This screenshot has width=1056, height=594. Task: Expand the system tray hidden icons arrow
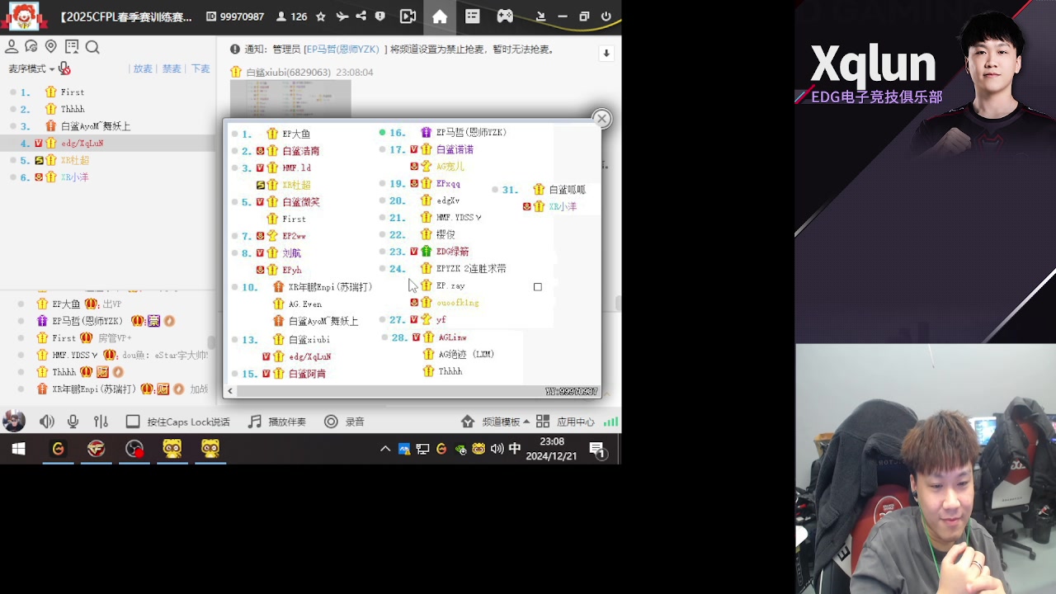(x=384, y=449)
